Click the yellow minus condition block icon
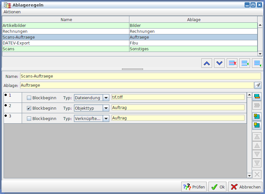 click(x=257, y=125)
